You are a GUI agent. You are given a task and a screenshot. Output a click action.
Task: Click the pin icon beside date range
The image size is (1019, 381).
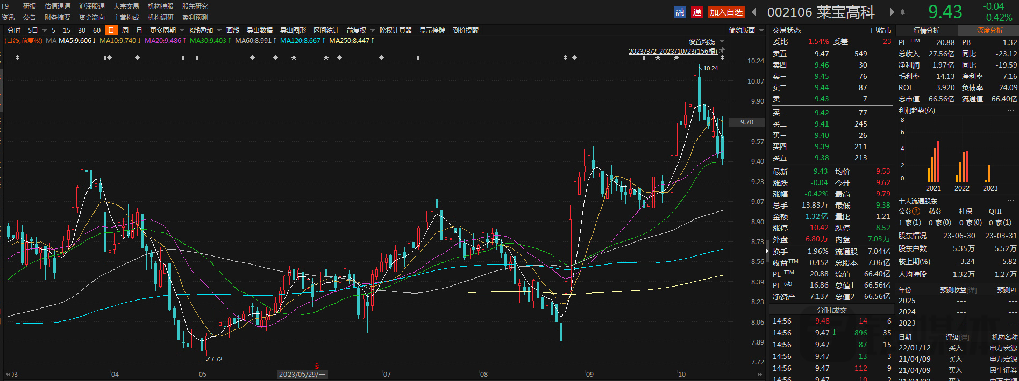tap(722, 51)
